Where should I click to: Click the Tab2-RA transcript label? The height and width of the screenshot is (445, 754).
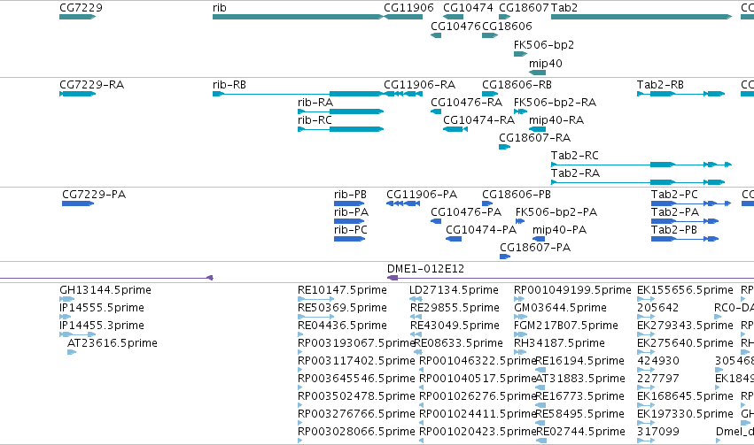click(575, 173)
